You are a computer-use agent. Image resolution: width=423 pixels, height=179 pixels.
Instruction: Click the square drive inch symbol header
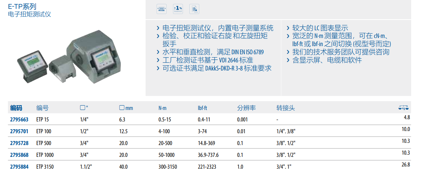84,108
